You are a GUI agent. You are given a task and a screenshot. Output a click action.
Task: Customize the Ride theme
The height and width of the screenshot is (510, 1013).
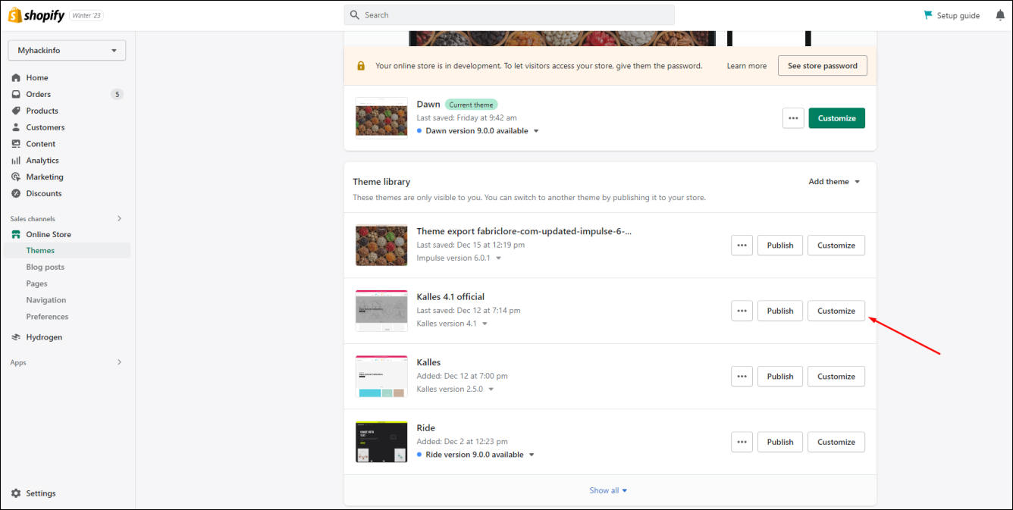coord(836,442)
